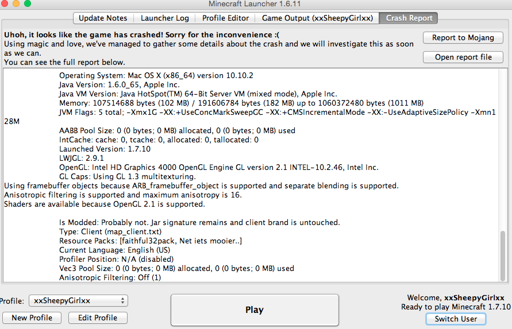Select the Profile Editor tab
The image size is (512, 329).
click(225, 18)
